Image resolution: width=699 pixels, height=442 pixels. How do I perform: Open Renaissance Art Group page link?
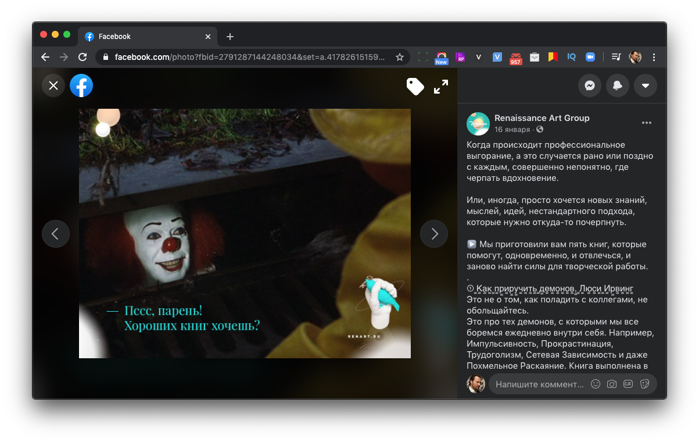pos(542,118)
